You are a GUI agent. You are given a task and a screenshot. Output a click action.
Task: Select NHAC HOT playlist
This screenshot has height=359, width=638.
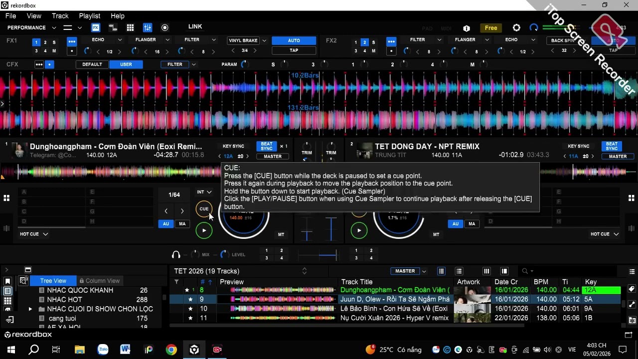tap(65, 300)
